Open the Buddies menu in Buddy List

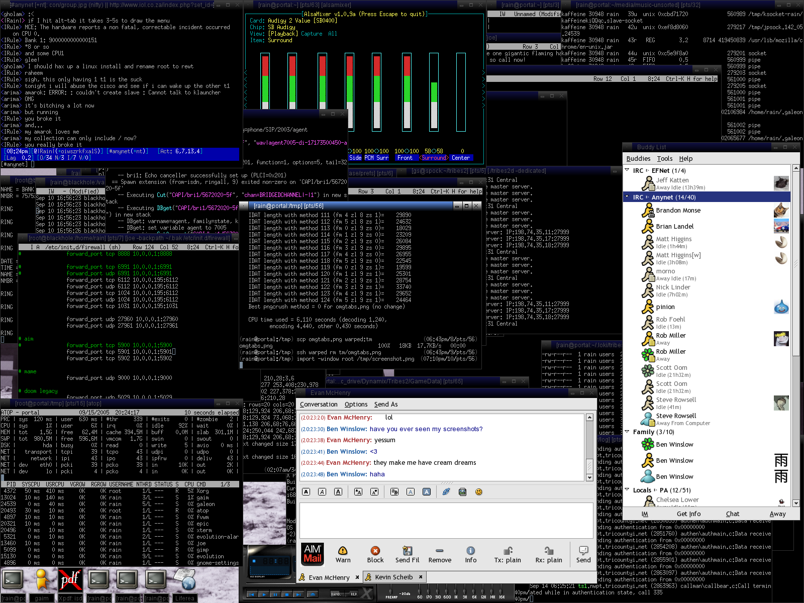point(638,159)
